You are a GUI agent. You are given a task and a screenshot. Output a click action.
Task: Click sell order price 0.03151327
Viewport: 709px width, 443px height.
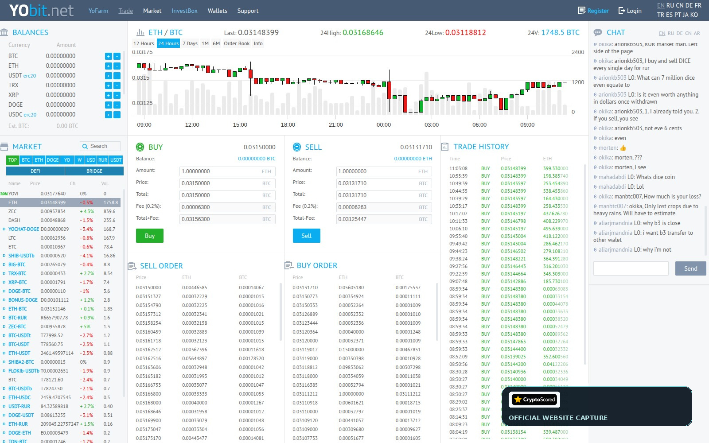(148, 296)
